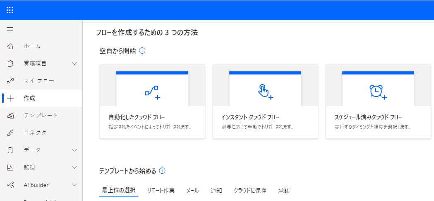
Task: Collapse the navigation hamburger menu
Action: tap(10, 29)
